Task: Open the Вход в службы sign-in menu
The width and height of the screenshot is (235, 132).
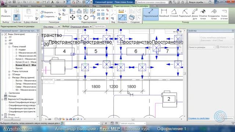Action: point(196,2)
